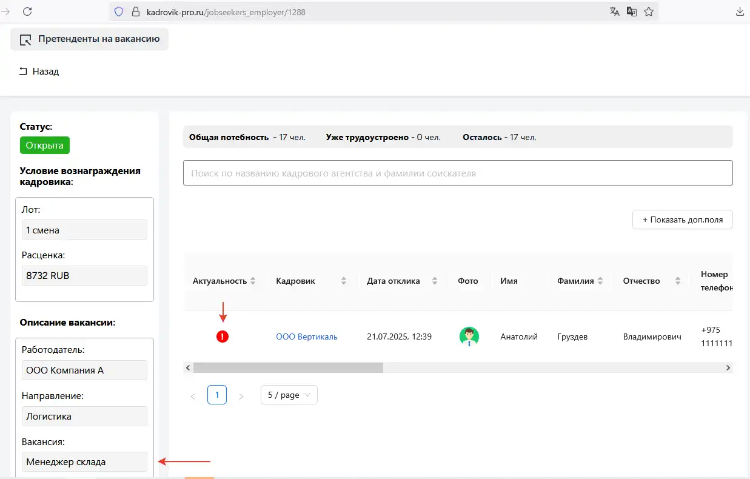Image resolution: width=750 pixels, height=479 pixels.
Task: Click the site security lock icon
Action: (x=136, y=12)
